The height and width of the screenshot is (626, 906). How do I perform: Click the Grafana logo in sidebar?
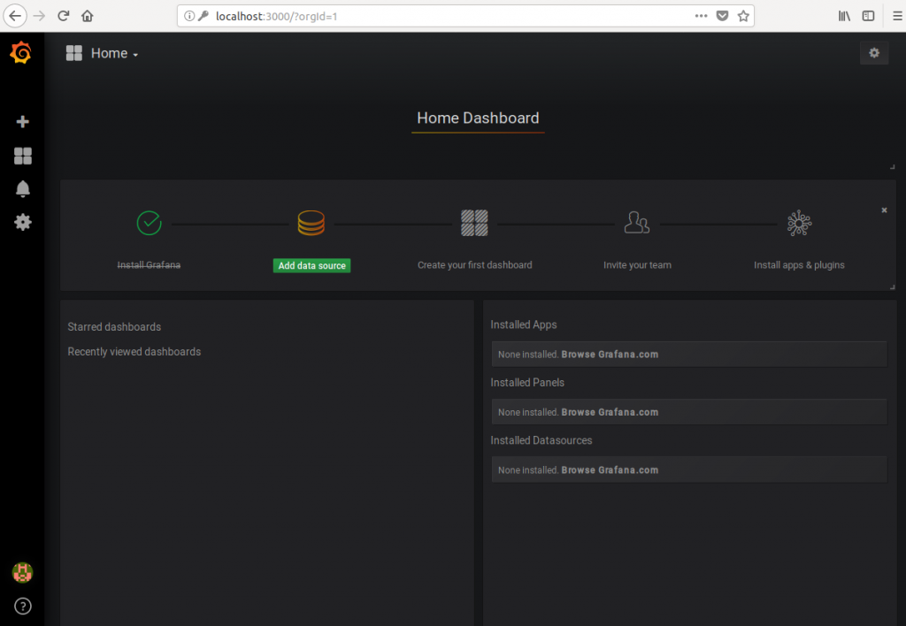coord(21,52)
